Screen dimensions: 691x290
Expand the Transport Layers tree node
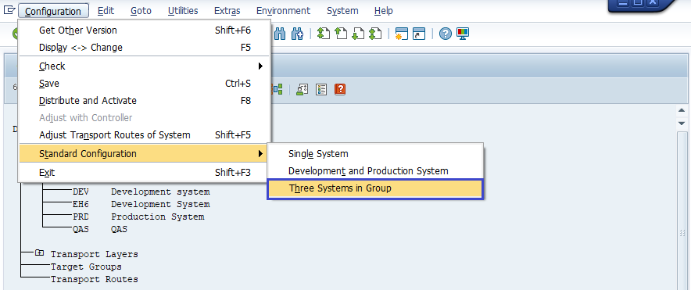(x=40, y=253)
